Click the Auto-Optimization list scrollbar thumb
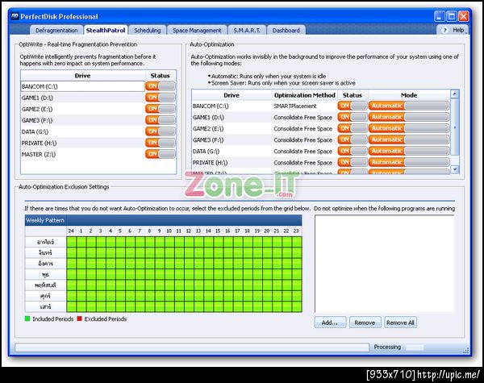The height and width of the screenshot is (383, 484). click(455, 127)
